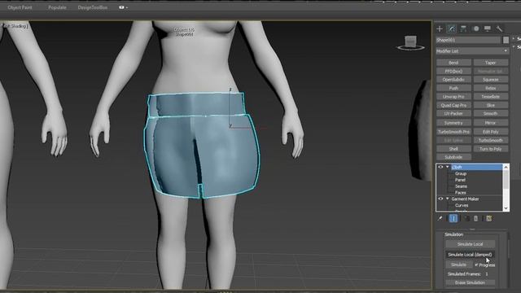Open the Motion command panel tab
The height and width of the screenshot is (293, 521).
(x=475, y=29)
